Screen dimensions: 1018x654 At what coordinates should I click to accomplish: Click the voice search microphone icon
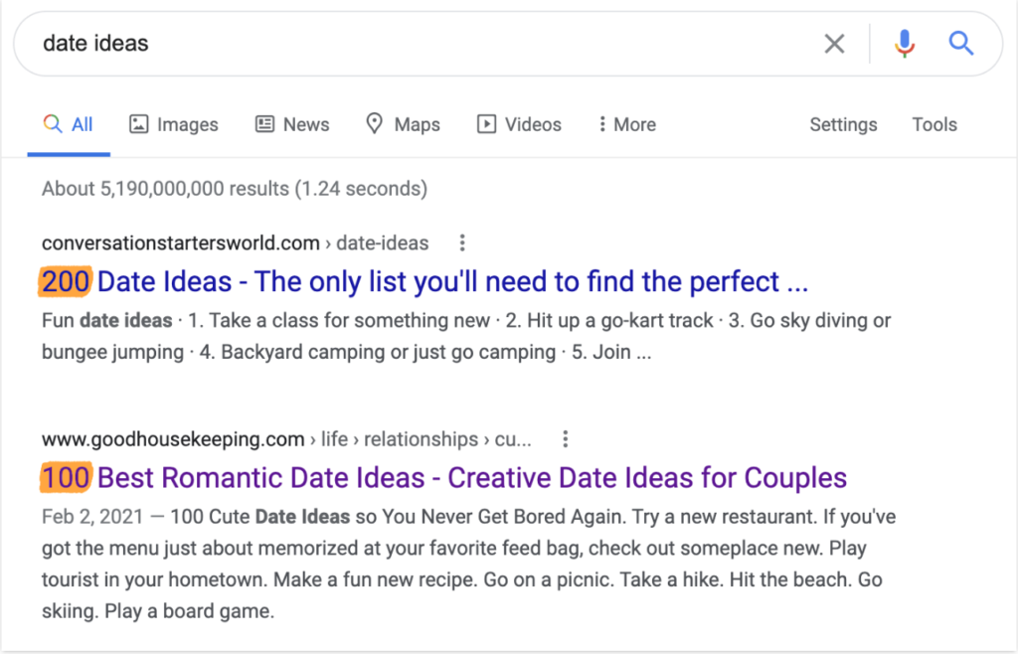pos(904,43)
